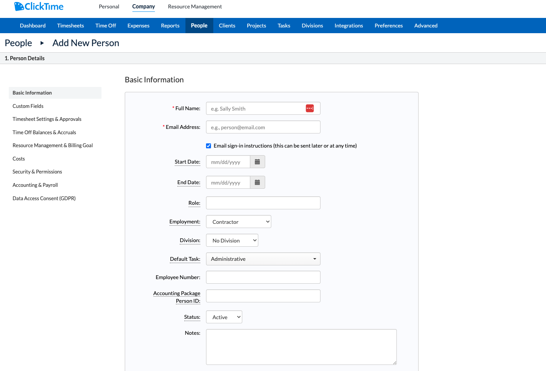Click the ClickTime logo

click(39, 6)
